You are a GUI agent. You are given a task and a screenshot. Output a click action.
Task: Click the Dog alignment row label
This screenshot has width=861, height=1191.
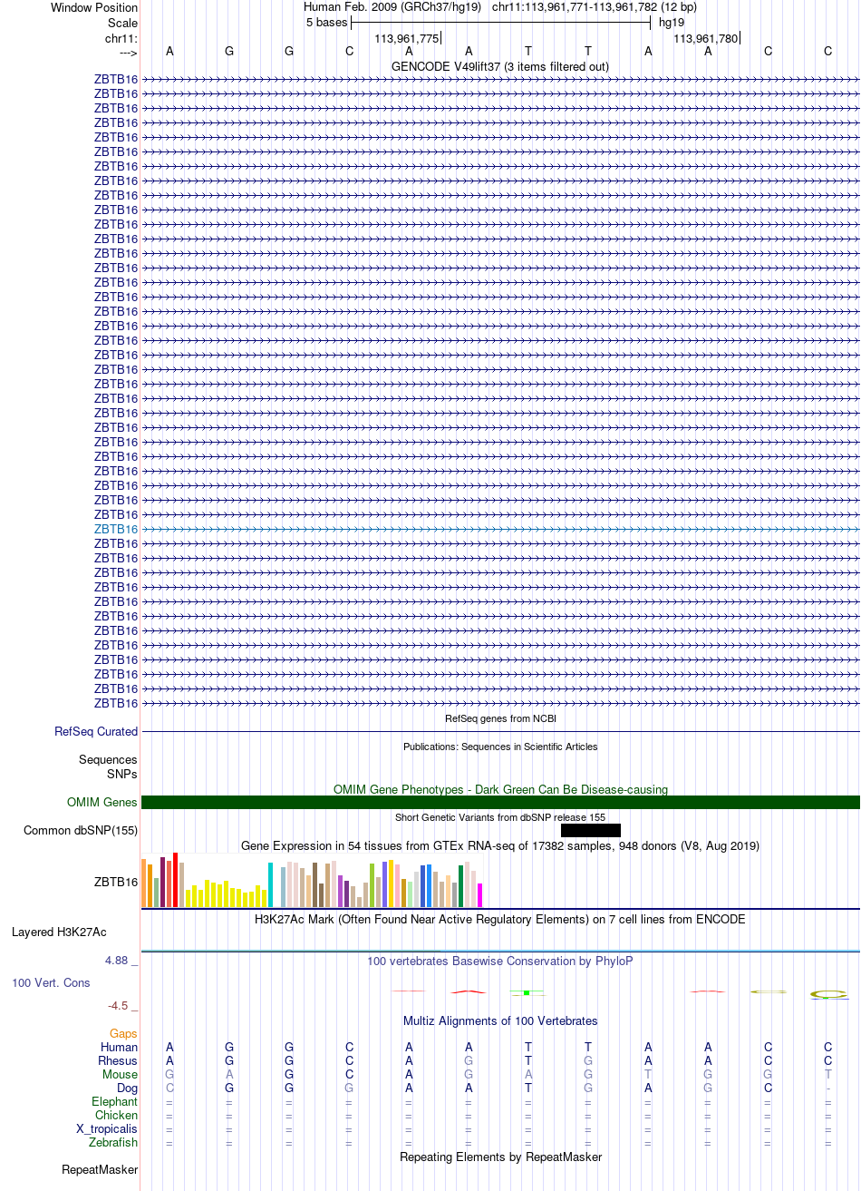coord(127,1088)
